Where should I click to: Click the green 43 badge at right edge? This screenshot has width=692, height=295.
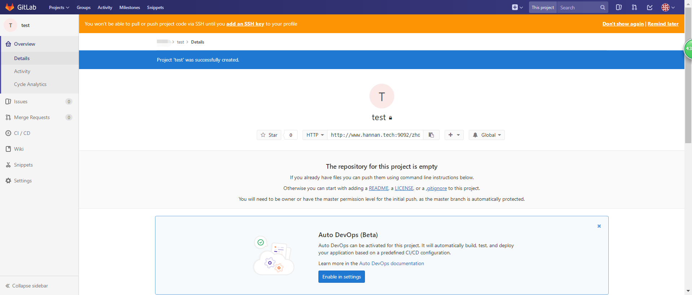click(x=688, y=49)
